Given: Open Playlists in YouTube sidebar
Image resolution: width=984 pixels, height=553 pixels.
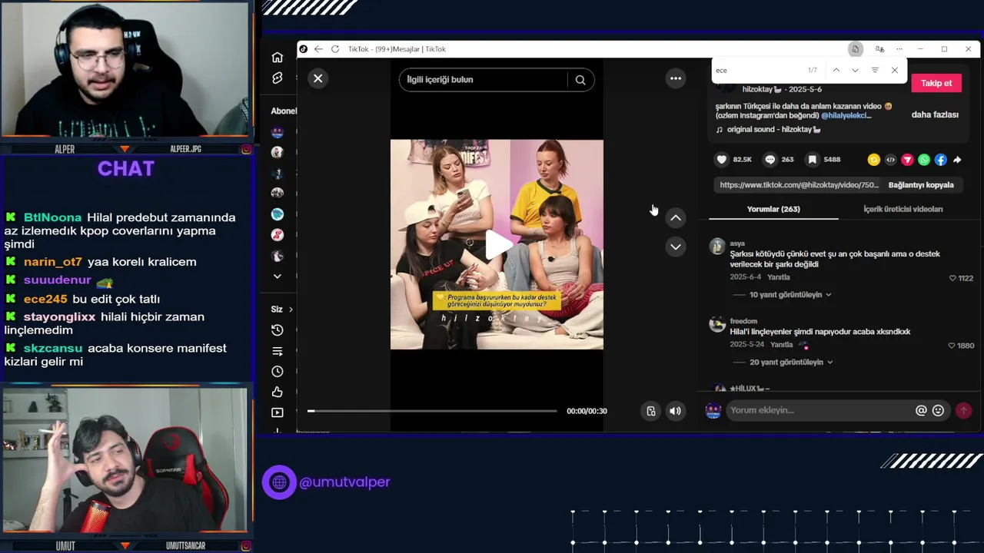Looking at the screenshot, I should coord(278,351).
